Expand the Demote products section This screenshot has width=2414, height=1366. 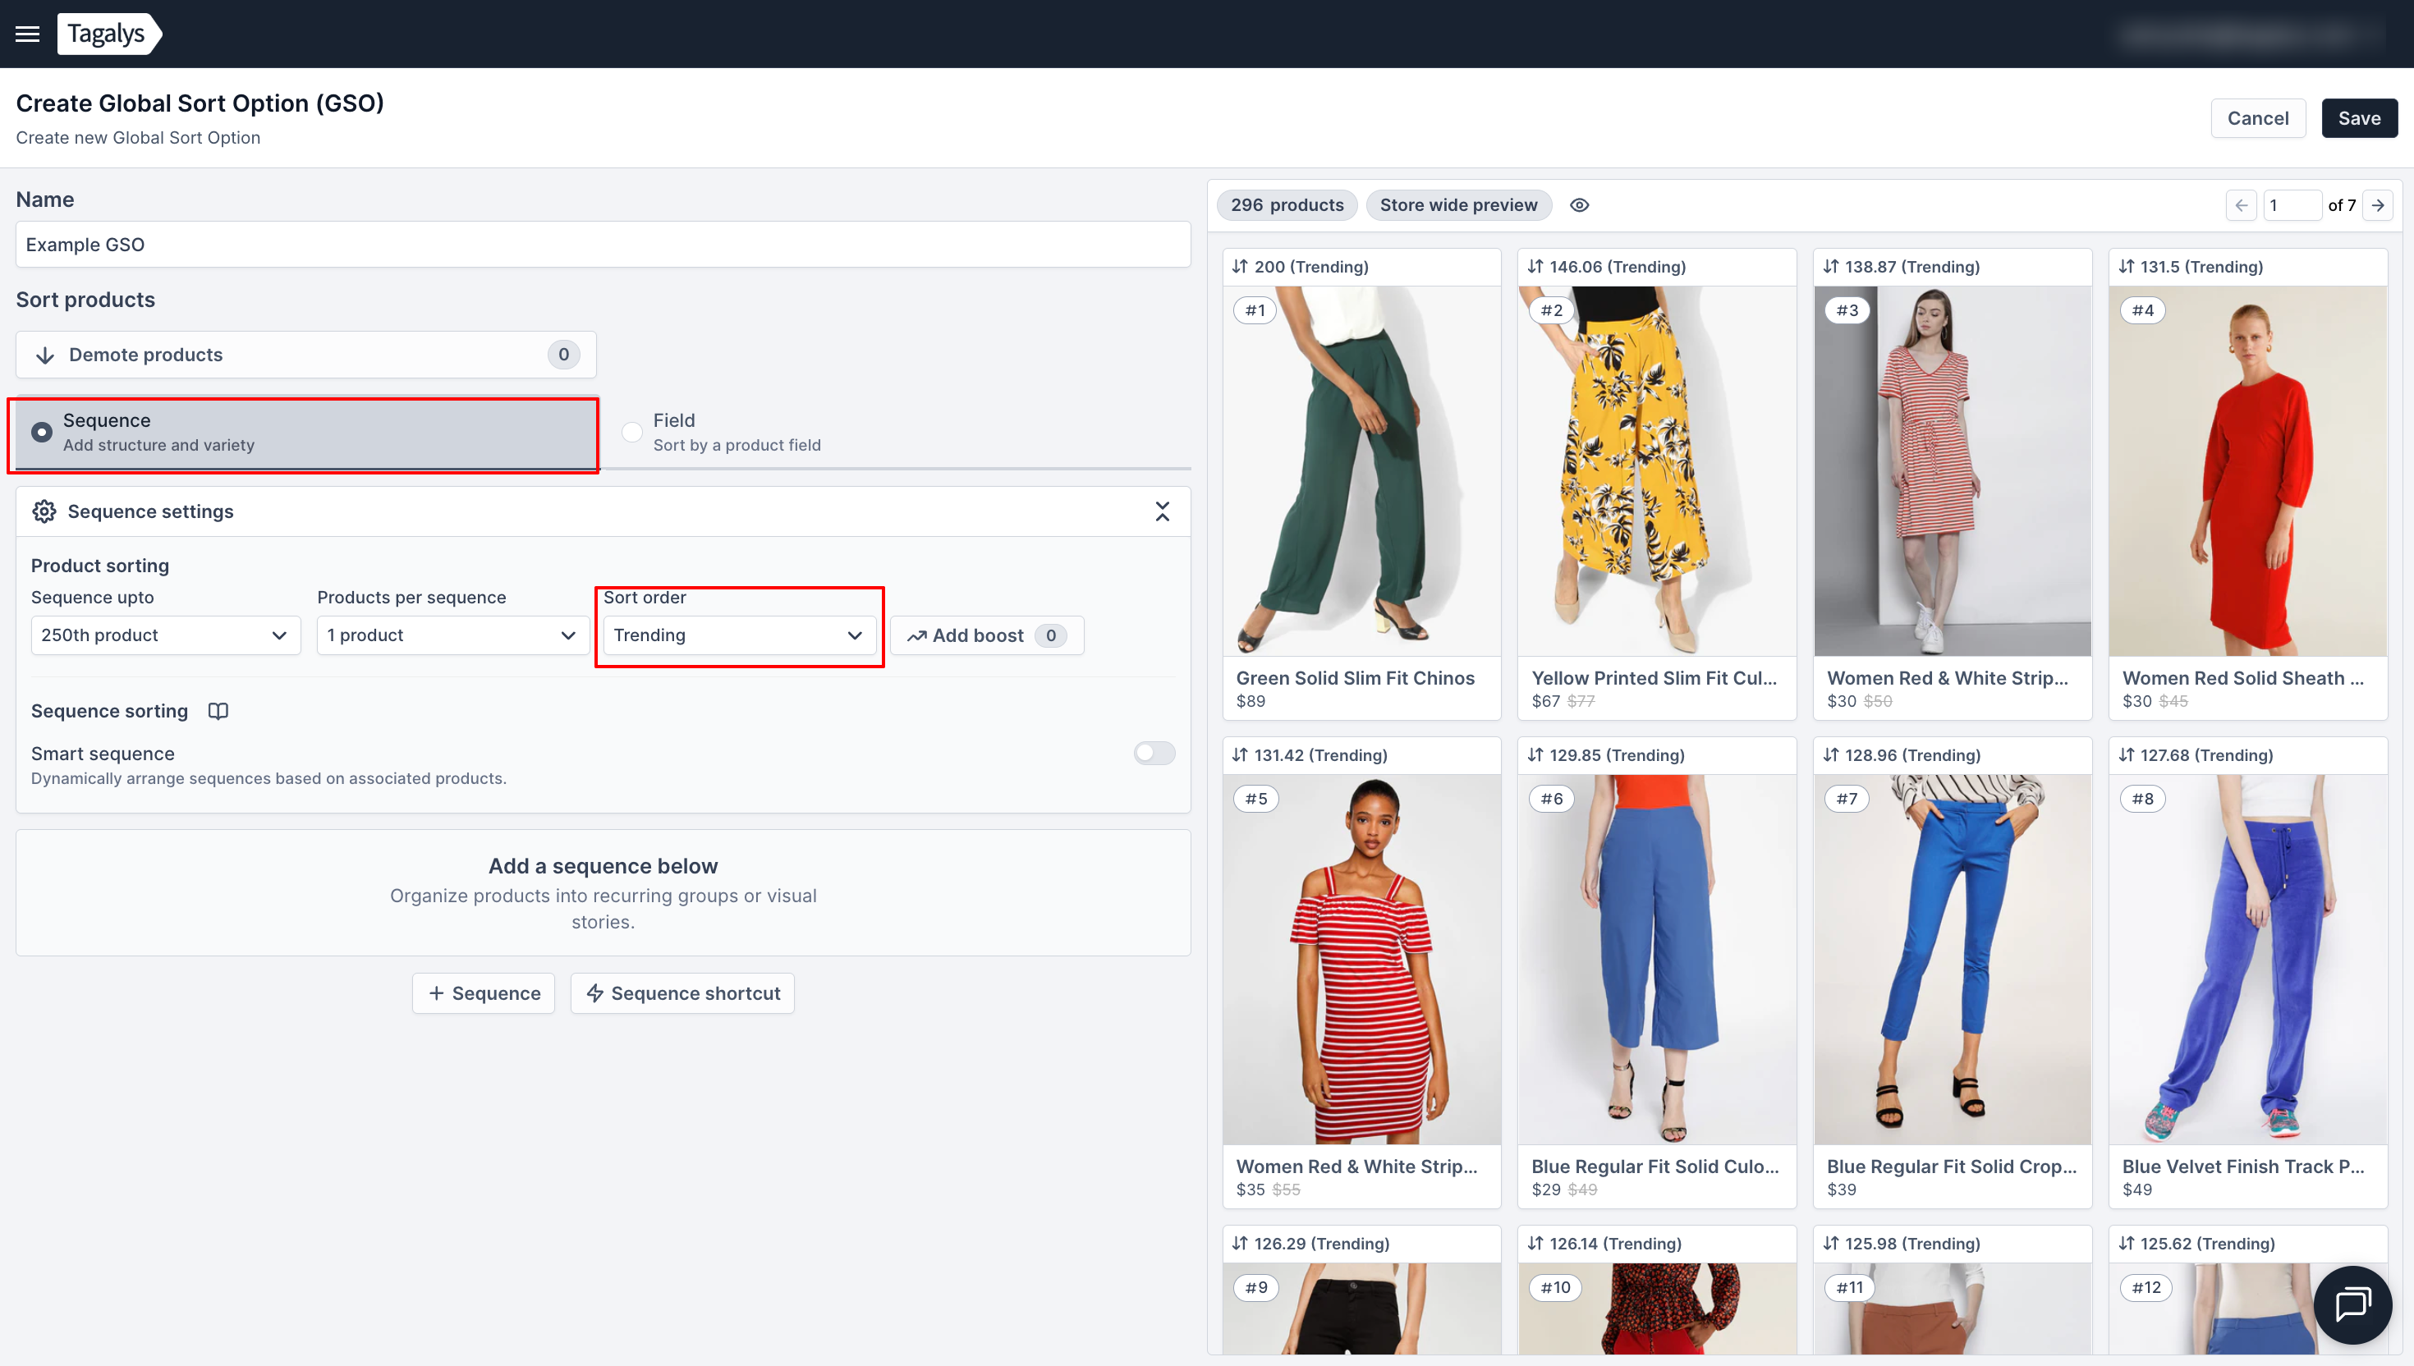(305, 355)
